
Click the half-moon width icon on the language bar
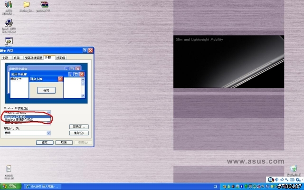282,180
